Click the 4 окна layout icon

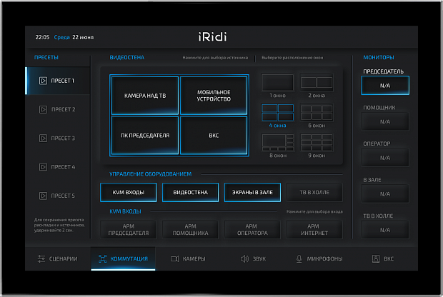pos(278,112)
